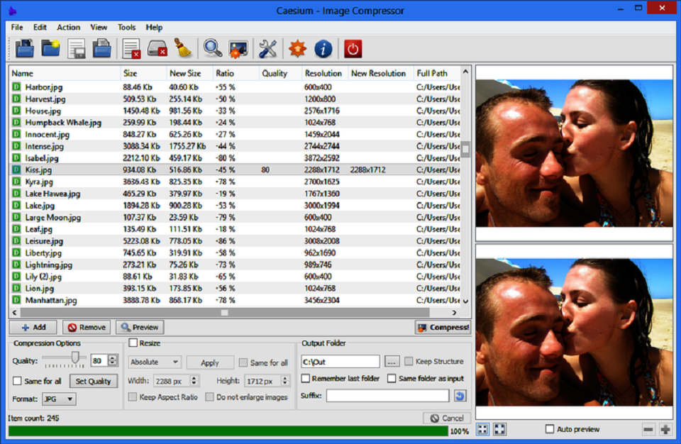Open the Format JPG dropdown

59,399
